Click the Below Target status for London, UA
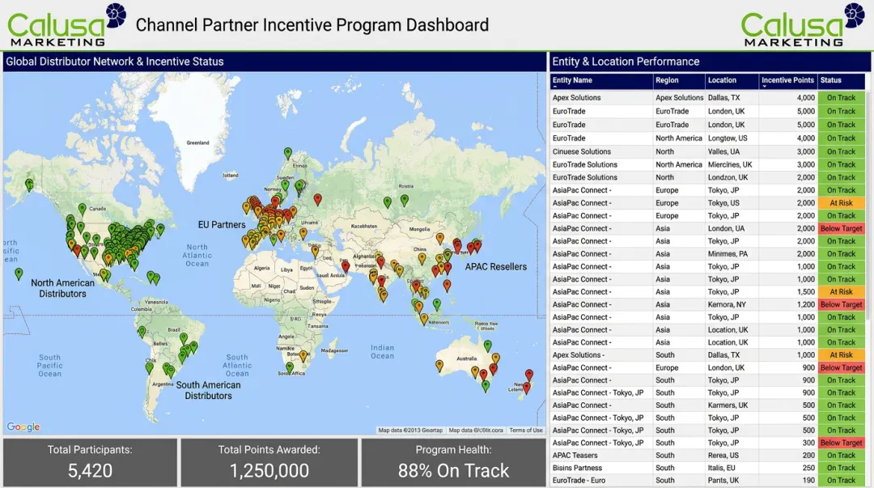Screen dimensions: 874x488 click(x=841, y=229)
